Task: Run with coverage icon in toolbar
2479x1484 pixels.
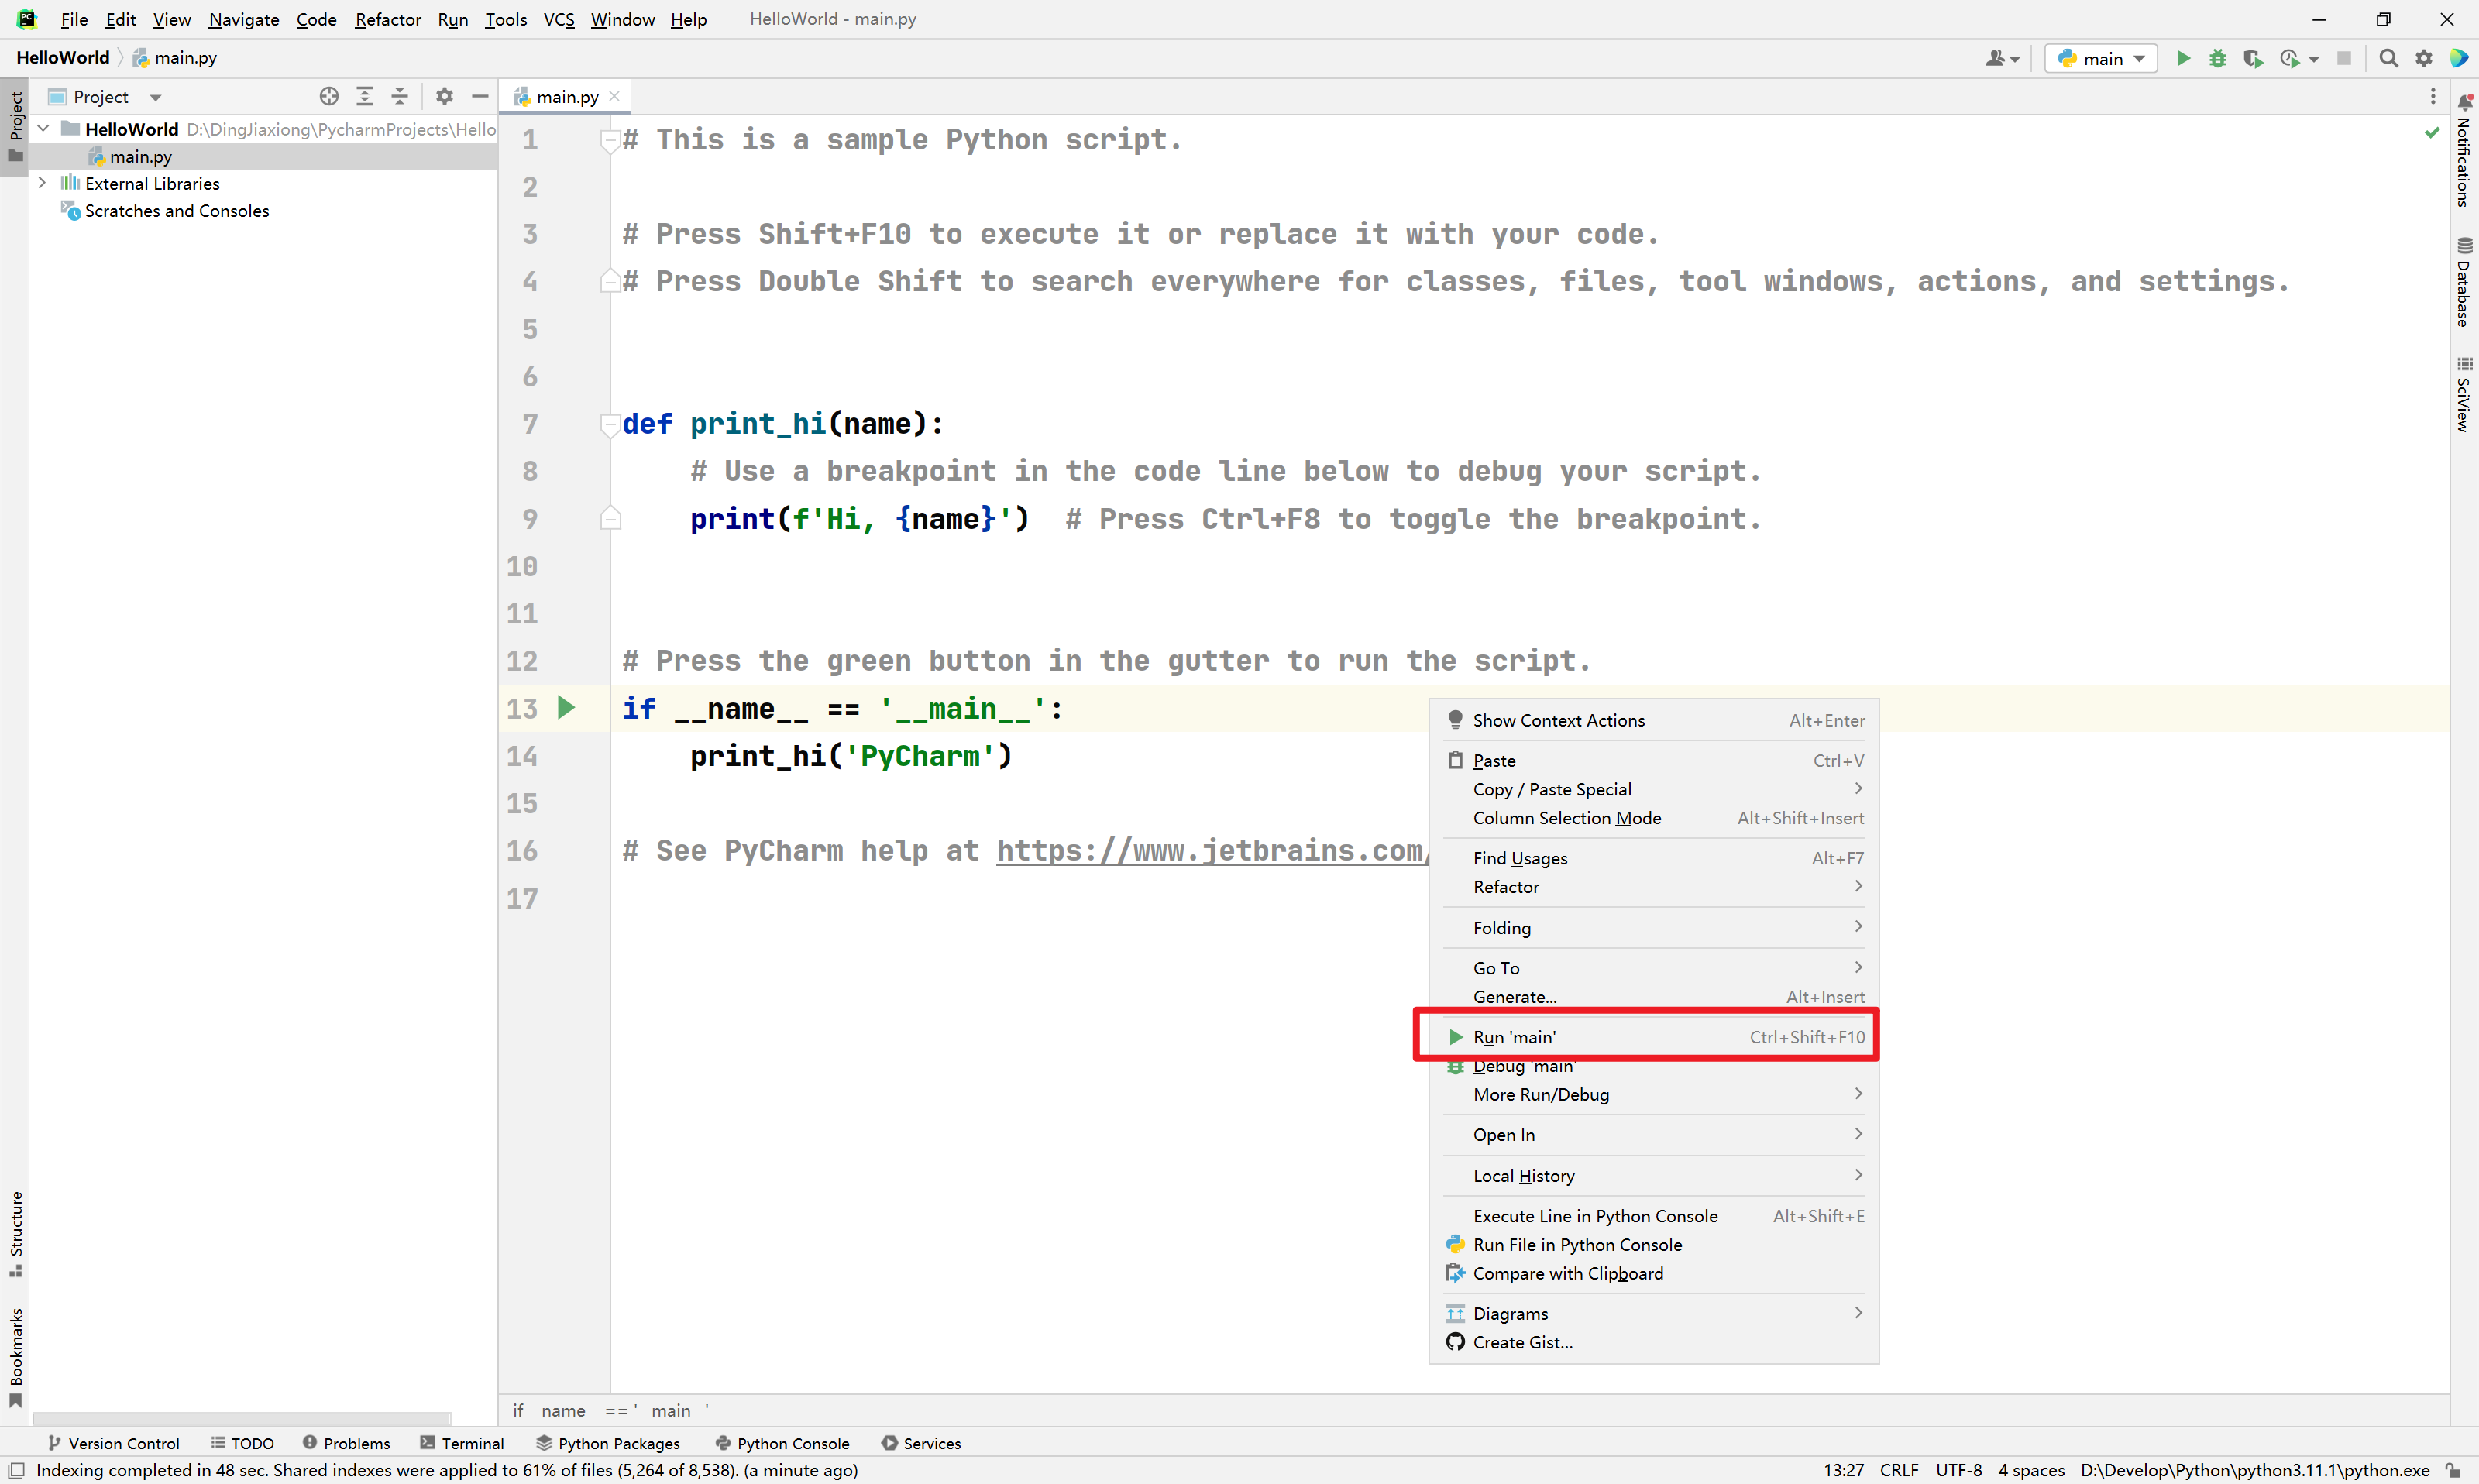Action: (2252, 58)
